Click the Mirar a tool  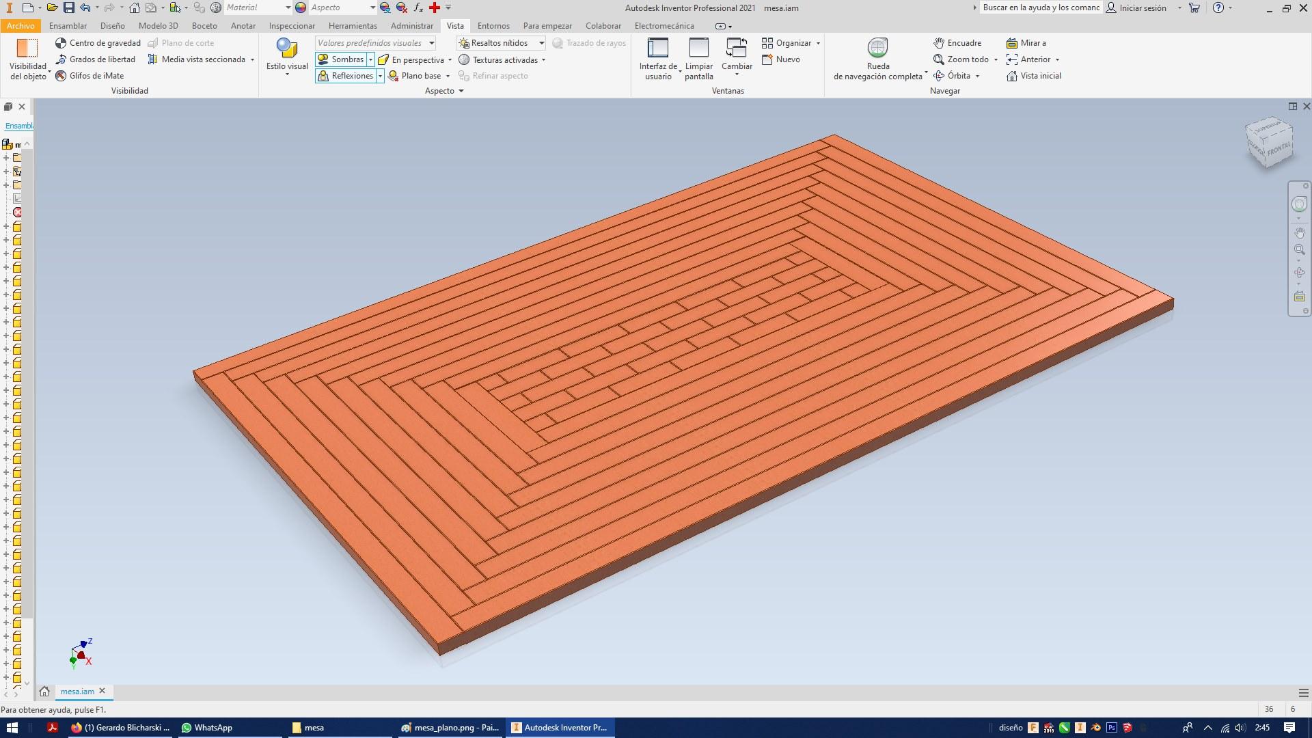pyautogui.click(x=1026, y=43)
